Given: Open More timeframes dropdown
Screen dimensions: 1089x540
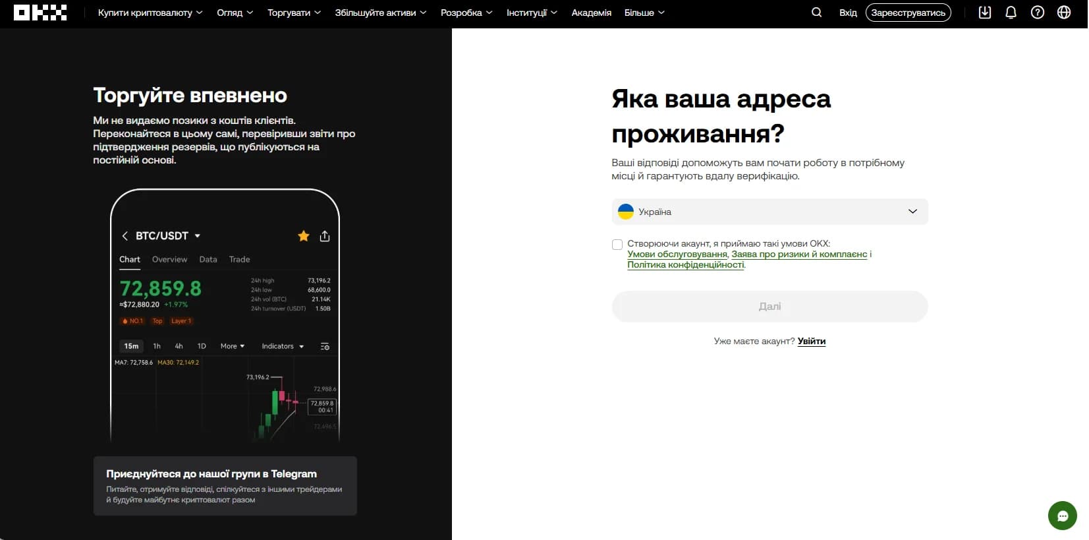Looking at the screenshot, I should (233, 346).
